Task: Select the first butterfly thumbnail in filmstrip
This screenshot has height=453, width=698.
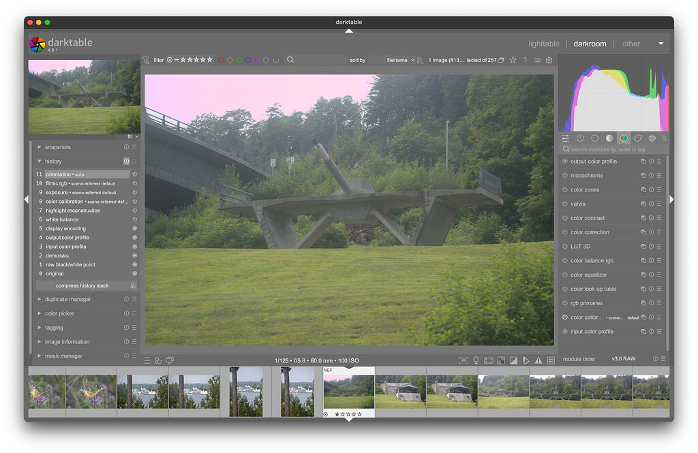Action: [x=46, y=390]
